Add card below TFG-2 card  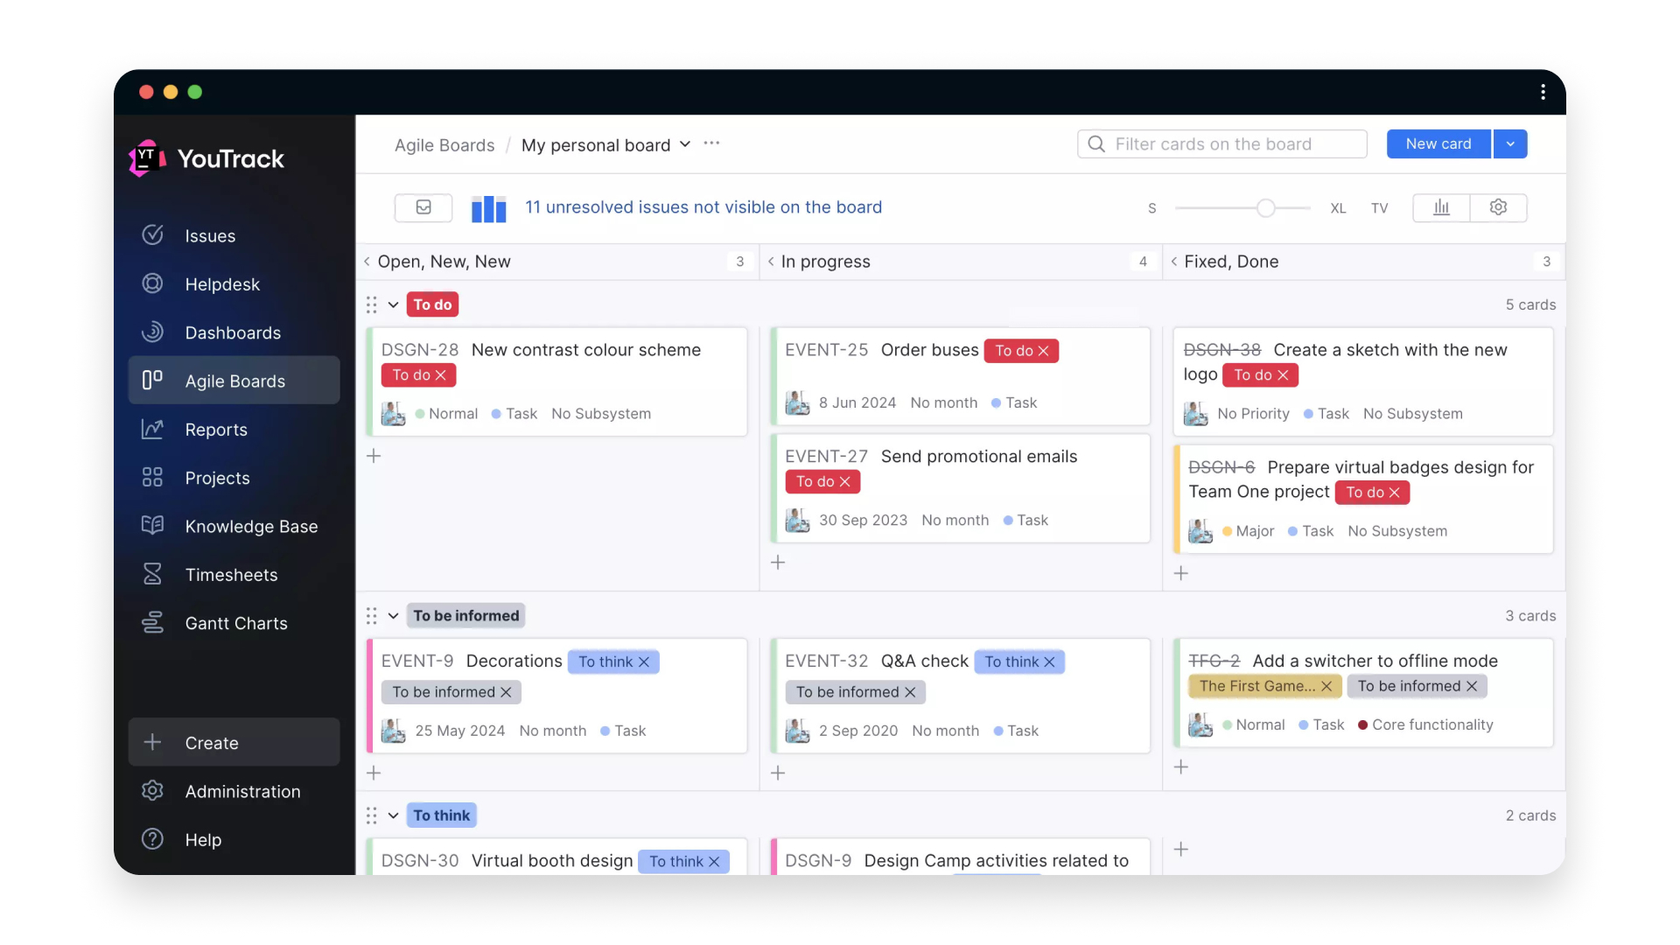click(x=1181, y=767)
